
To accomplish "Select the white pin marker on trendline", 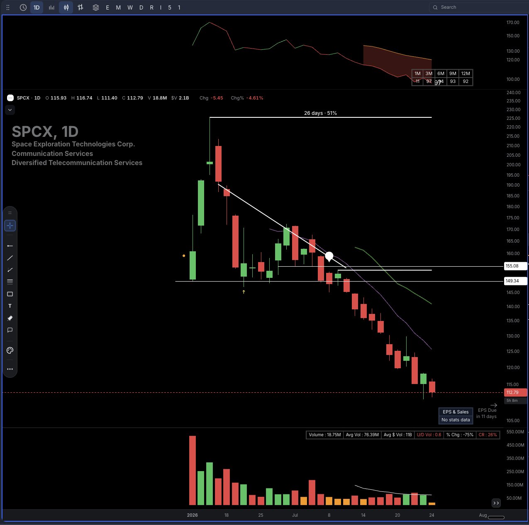I will (x=329, y=257).
